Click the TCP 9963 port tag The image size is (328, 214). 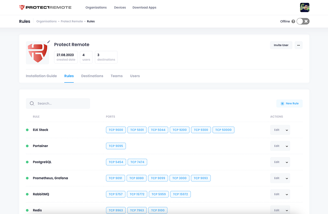[116, 210]
